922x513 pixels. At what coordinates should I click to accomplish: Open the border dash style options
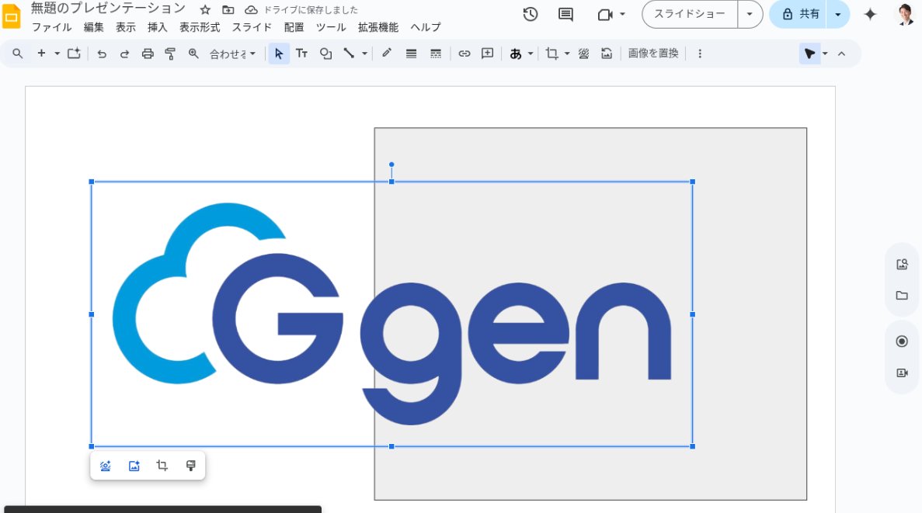click(435, 54)
